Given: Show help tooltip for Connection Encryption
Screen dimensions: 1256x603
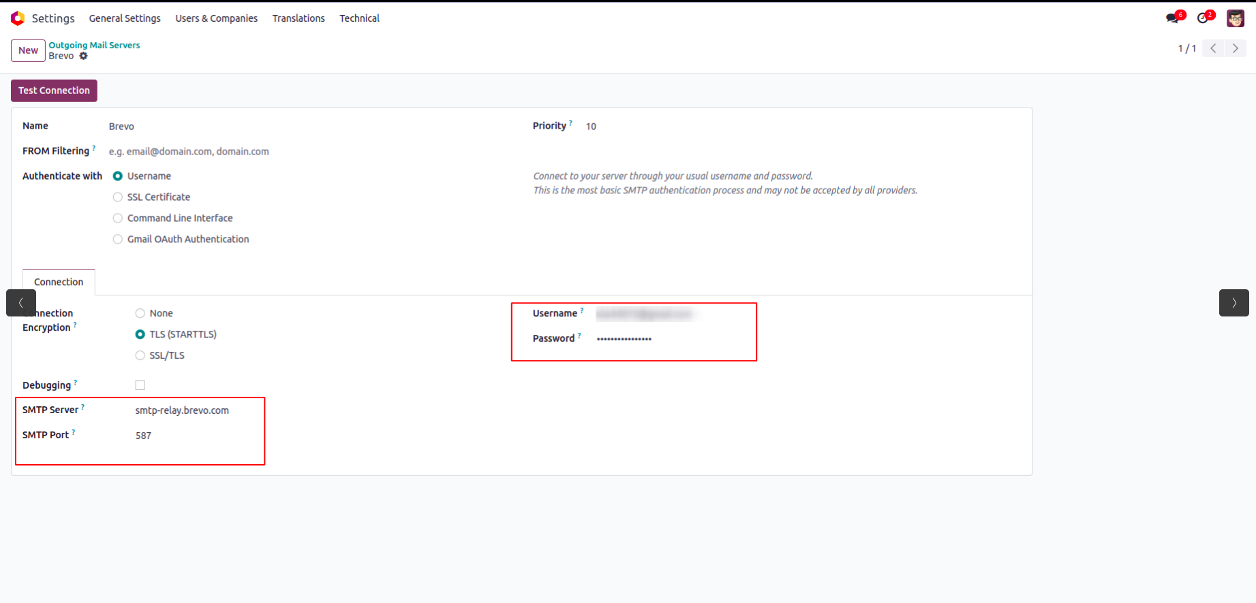Looking at the screenshot, I should pyautogui.click(x=75, y=325).
